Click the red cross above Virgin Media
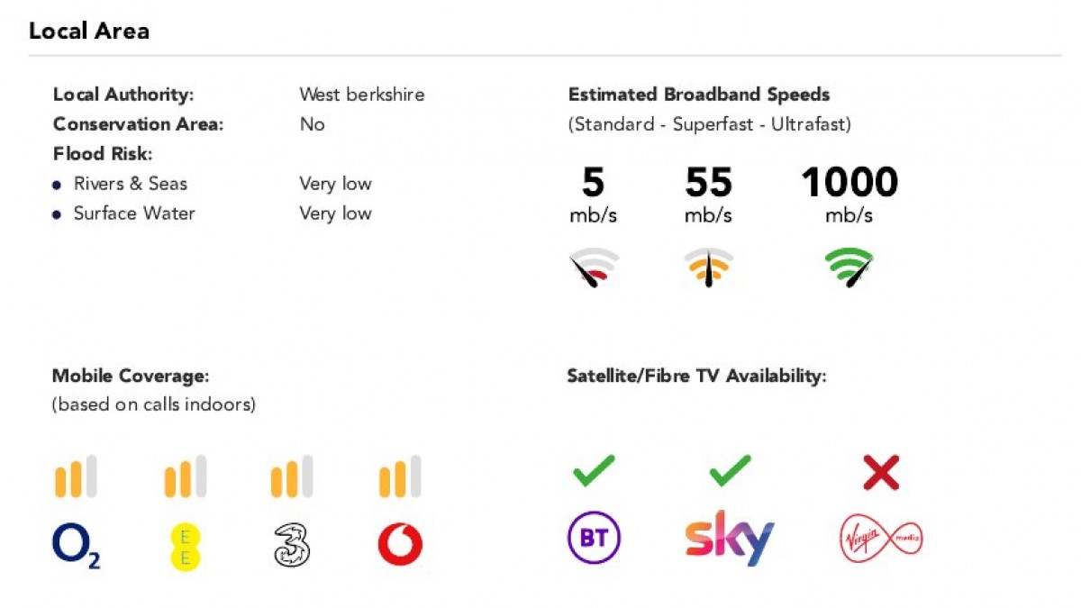Viewport: 1081px width, 608px height. (x=880, y=472)
